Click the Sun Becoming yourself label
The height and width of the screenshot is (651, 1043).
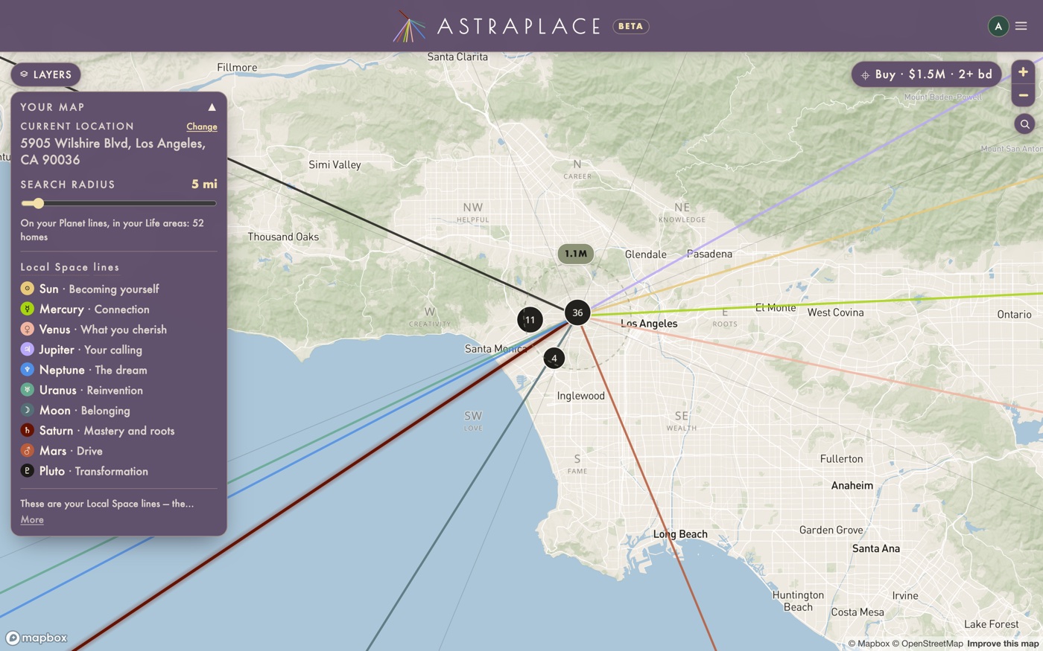[99, 289]
